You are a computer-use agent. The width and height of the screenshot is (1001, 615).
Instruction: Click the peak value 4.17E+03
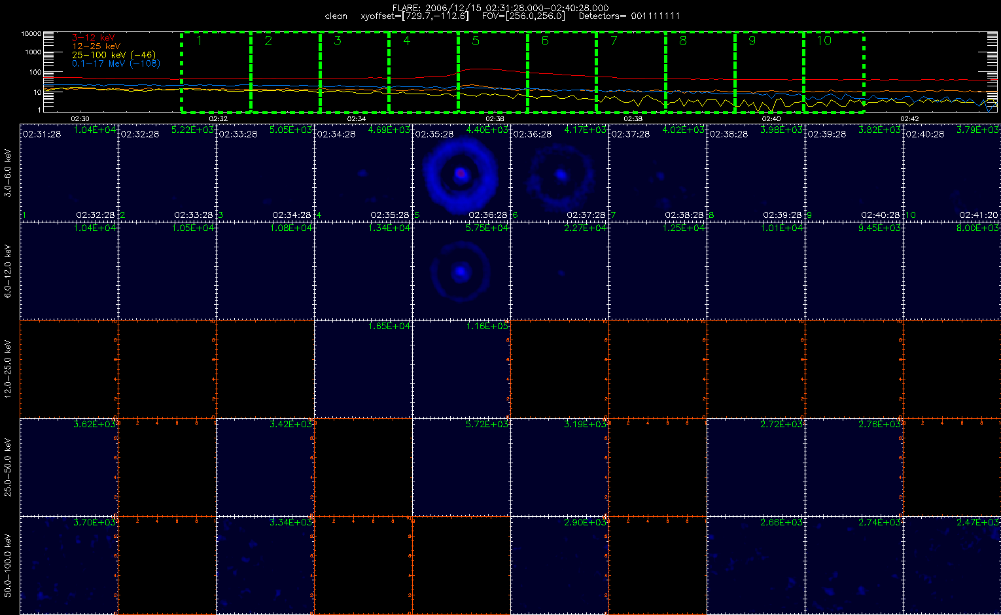coord(586,130)
